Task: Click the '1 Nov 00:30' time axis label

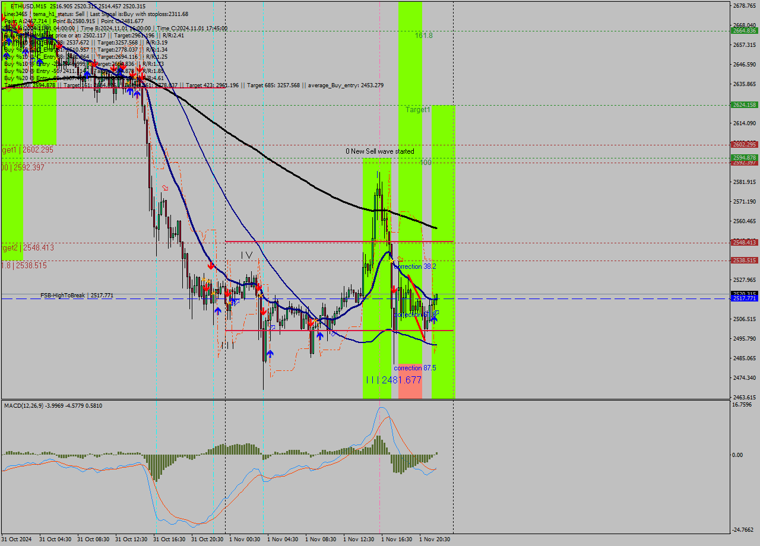Action: 245,539
